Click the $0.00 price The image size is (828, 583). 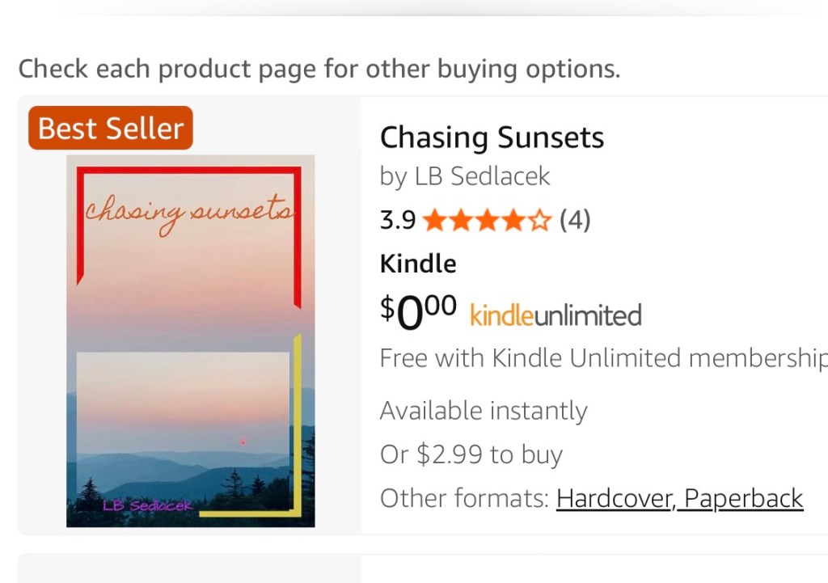pos(418,311)
